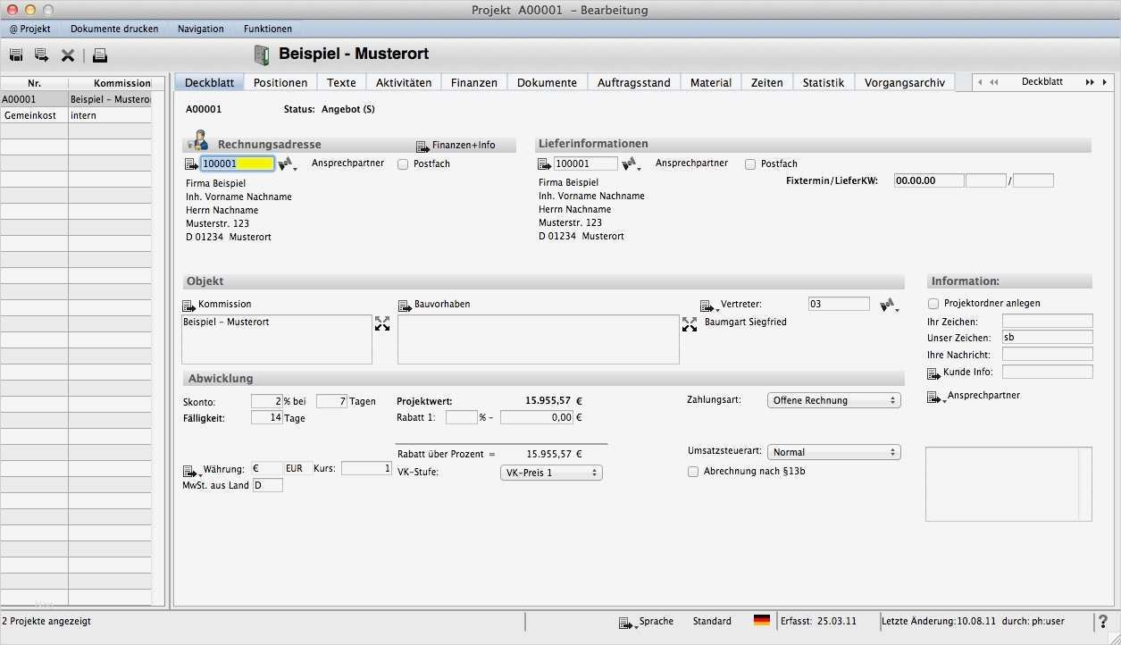Screen dimensions: 1121x645
Task: Click the German flag icon in status bar
Action: pyautogui.click(x=762, y=620)
